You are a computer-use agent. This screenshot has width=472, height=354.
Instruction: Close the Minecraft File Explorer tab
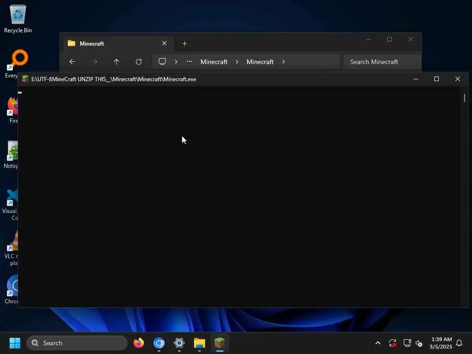click(x=165, y=43)
